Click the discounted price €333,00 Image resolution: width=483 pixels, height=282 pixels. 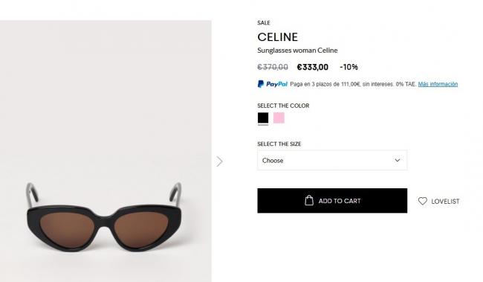click(313, 67)
